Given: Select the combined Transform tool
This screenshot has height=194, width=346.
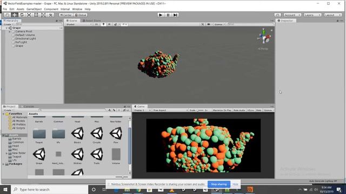Looking at the screenshot, I should 43,15.
